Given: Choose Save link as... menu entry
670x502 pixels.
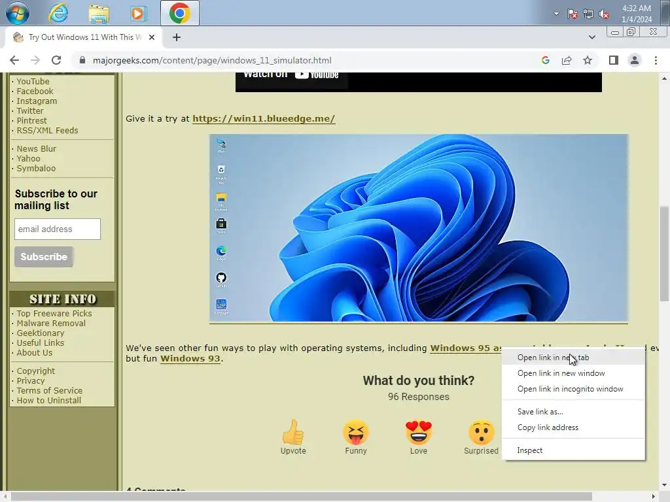Looking at the screenshot, I should [573, 412].
